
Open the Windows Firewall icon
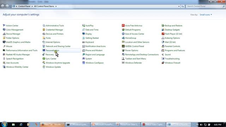point(163,63)
